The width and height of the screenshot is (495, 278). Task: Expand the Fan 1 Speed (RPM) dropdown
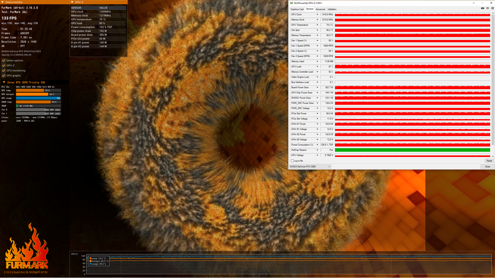[317, 46]
